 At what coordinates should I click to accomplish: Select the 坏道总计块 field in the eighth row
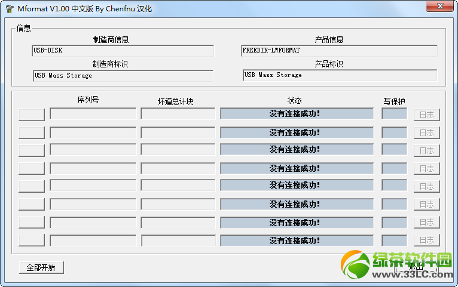[178, 240]
